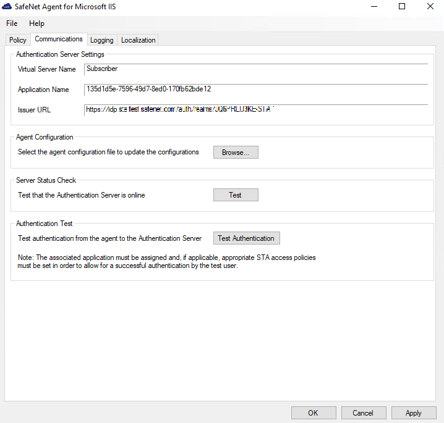Minimize the SafeNet Agent window
444x423 pixels.
pos(374,7)
